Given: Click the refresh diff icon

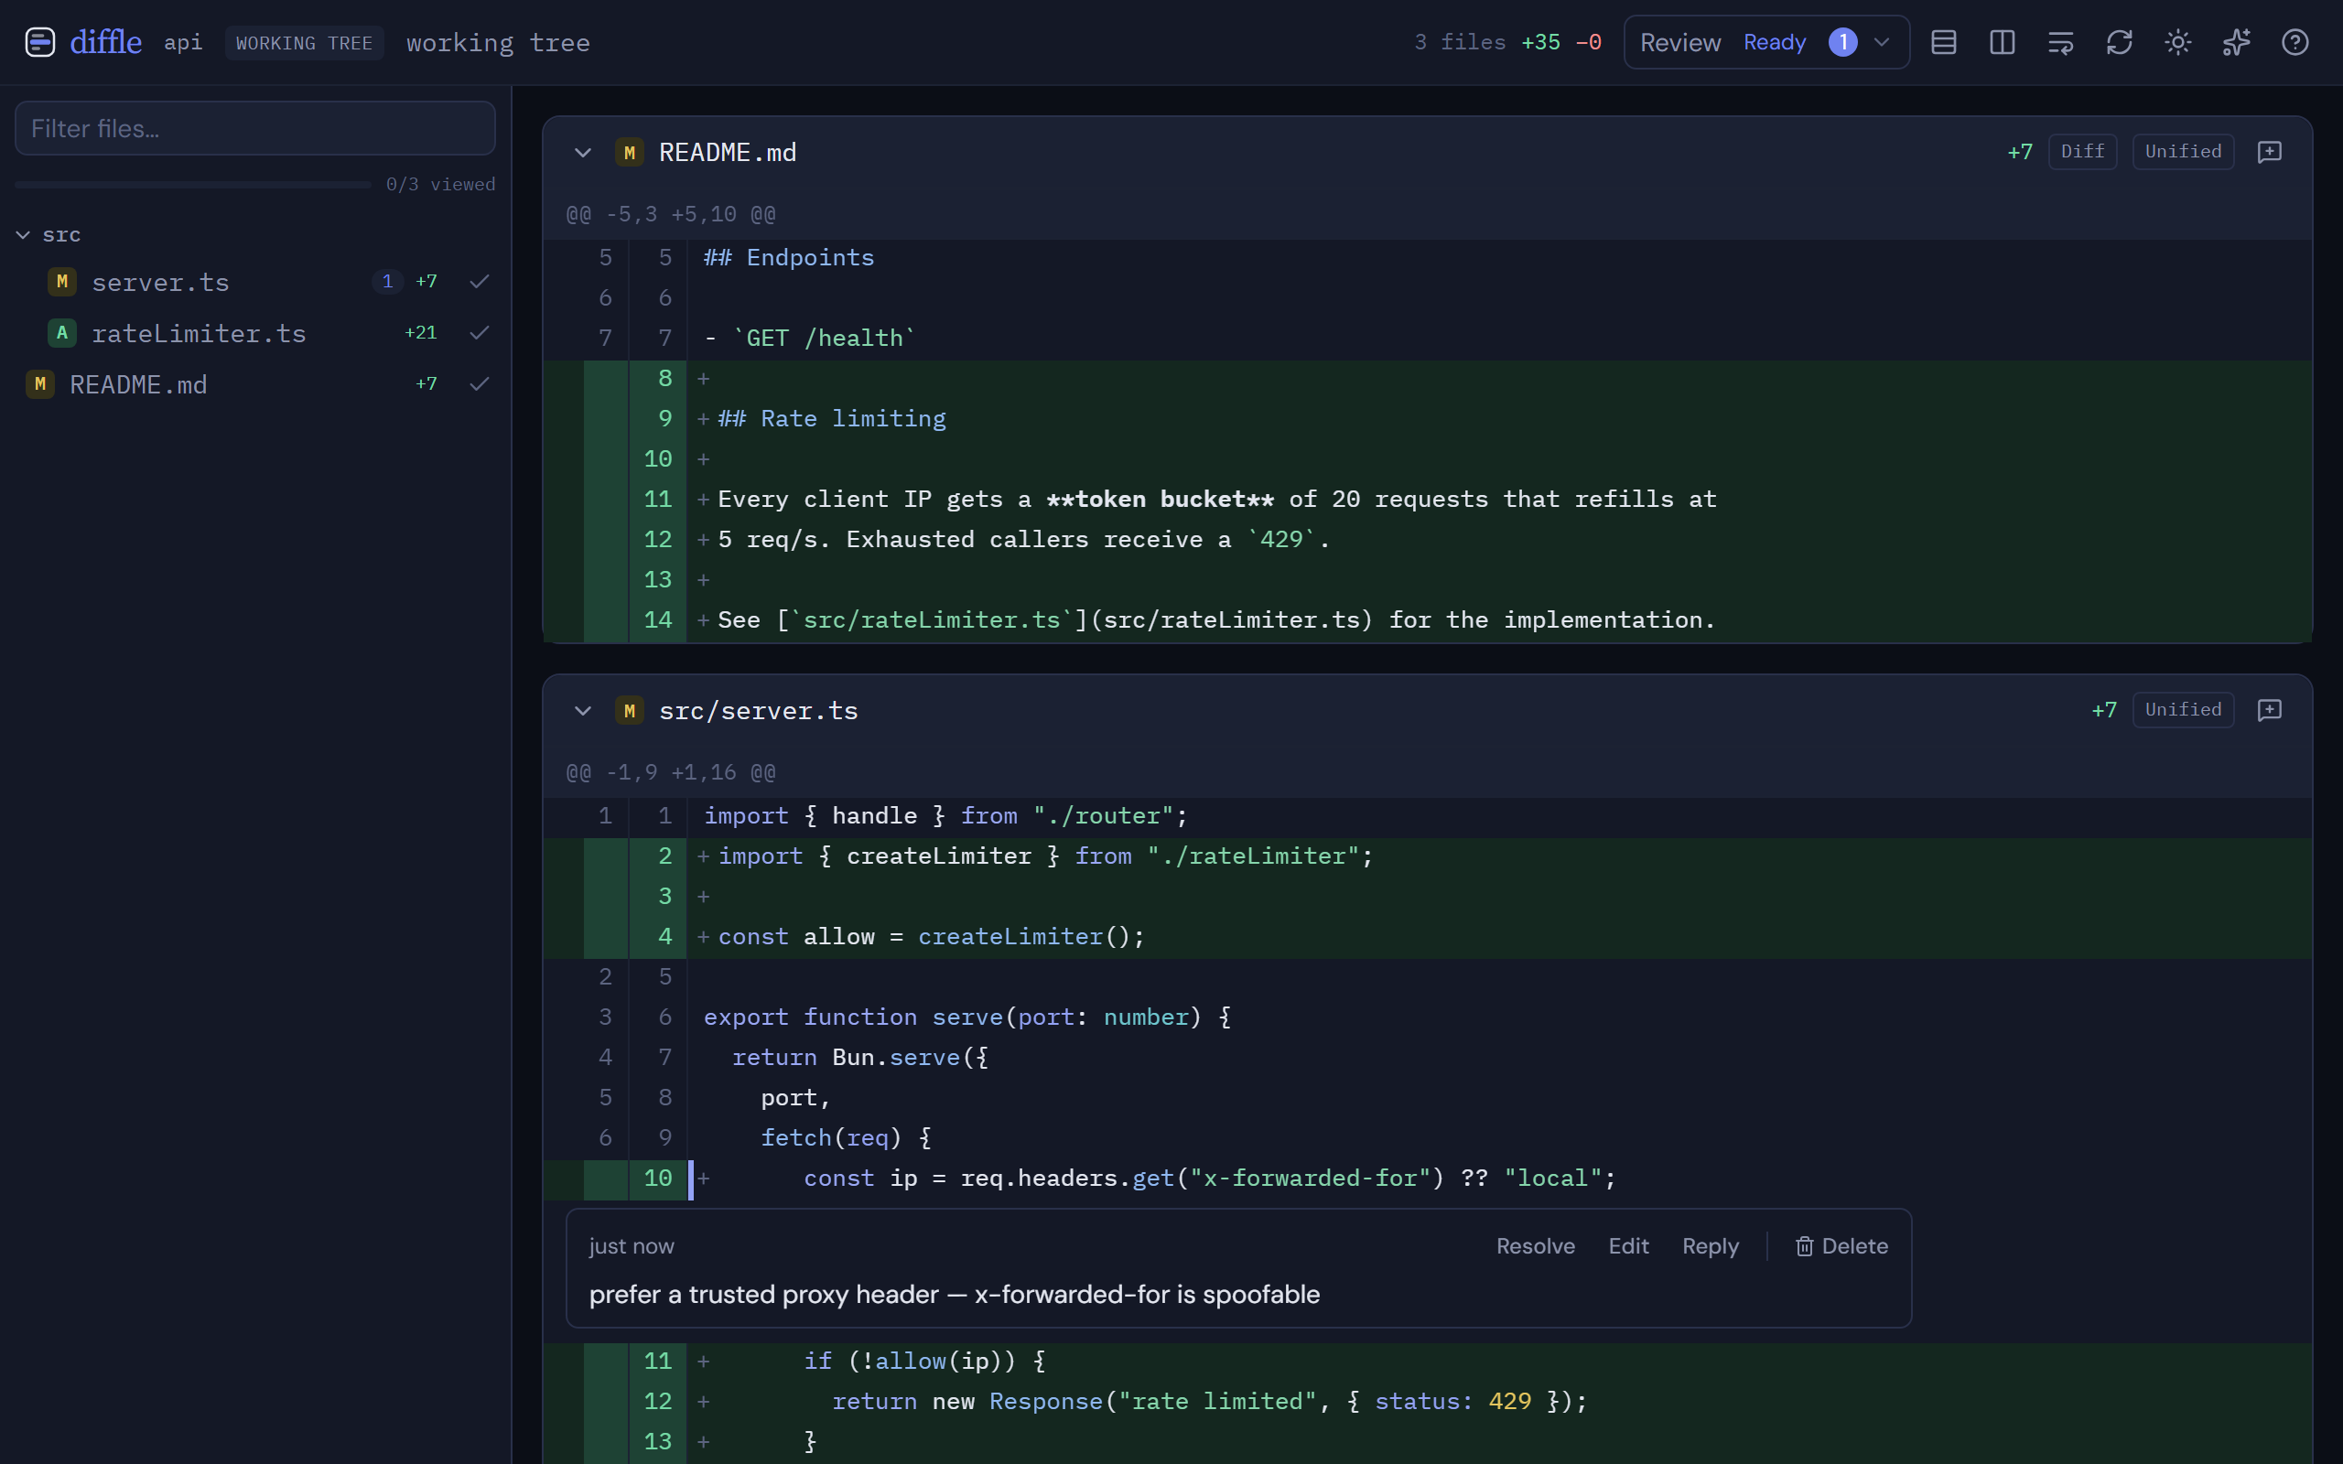Looking at the screenshot, I should pyautogui.click(x=2120, y=43).
